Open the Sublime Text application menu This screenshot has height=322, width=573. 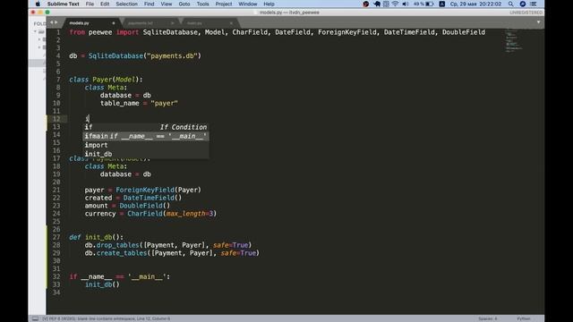point(63,4)
